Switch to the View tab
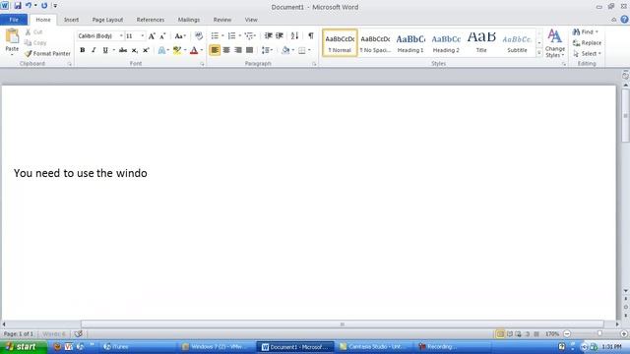Screen dimensions: 630x354 click(251, 20)
